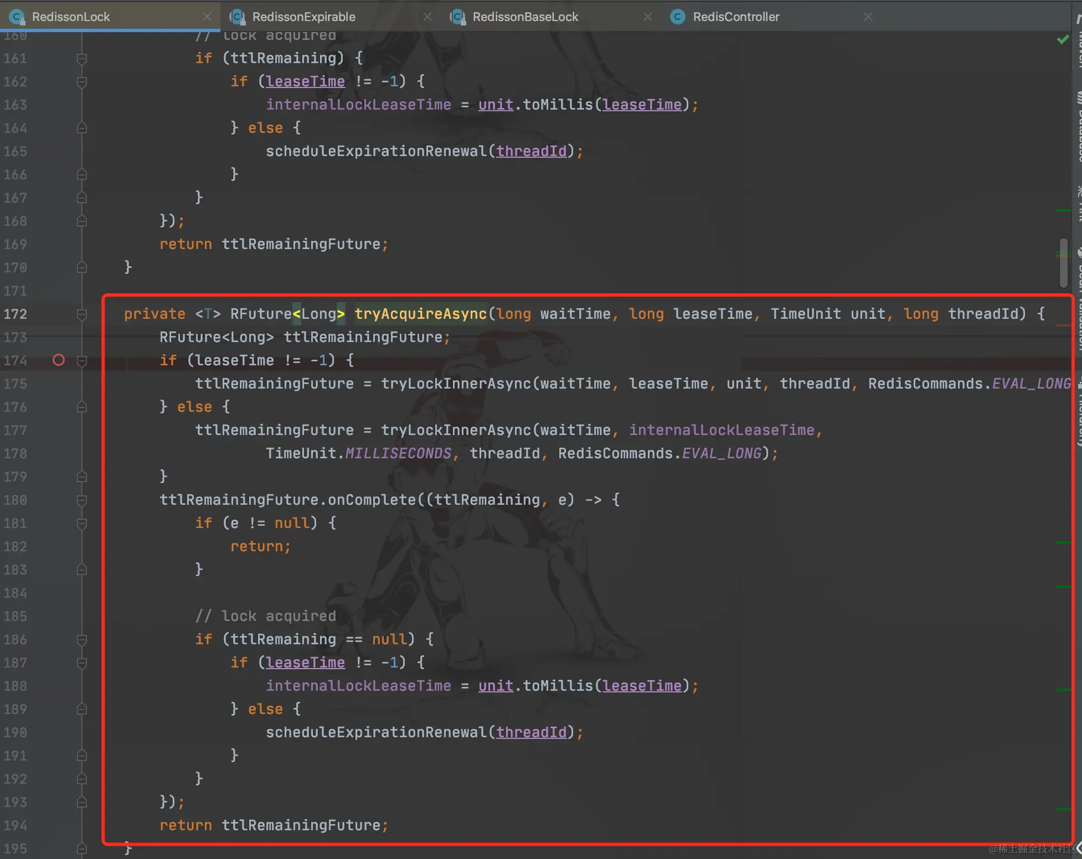Collapse the onComplete lambda at line 180

(82, 500)
